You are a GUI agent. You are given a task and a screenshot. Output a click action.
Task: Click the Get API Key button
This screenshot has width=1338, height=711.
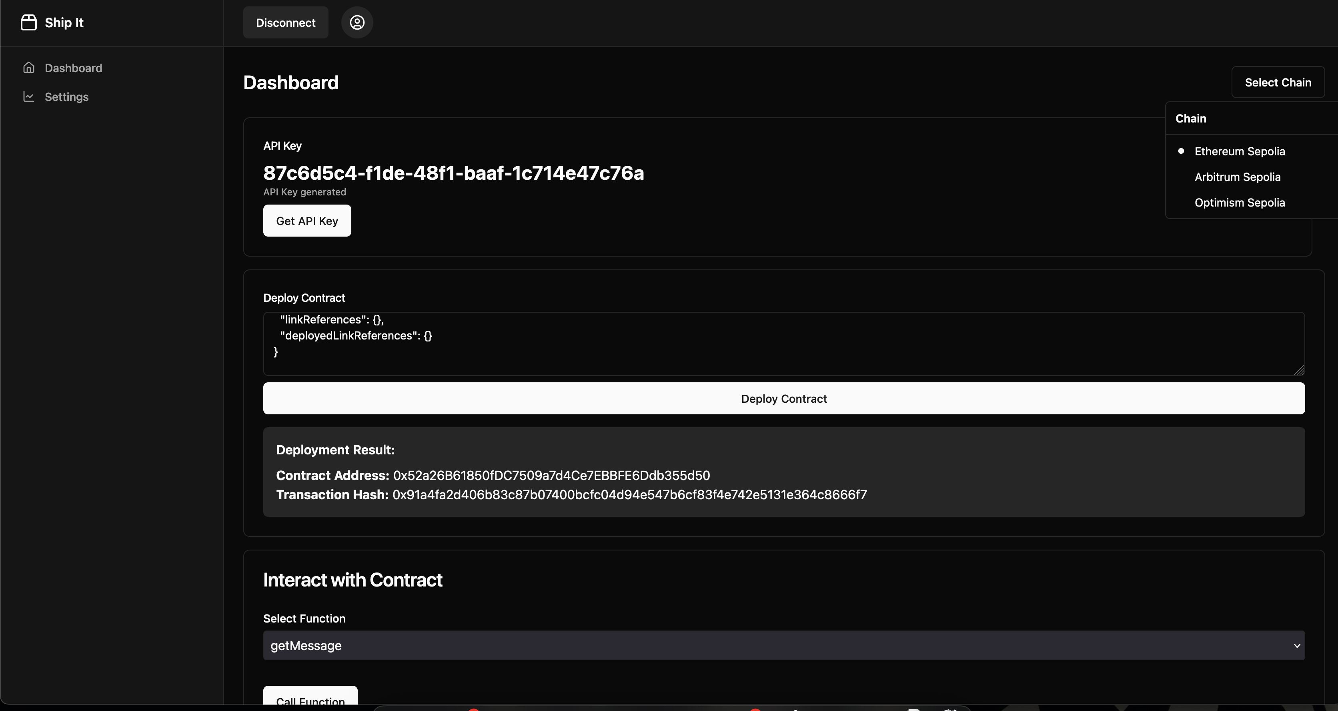(307, 221)
